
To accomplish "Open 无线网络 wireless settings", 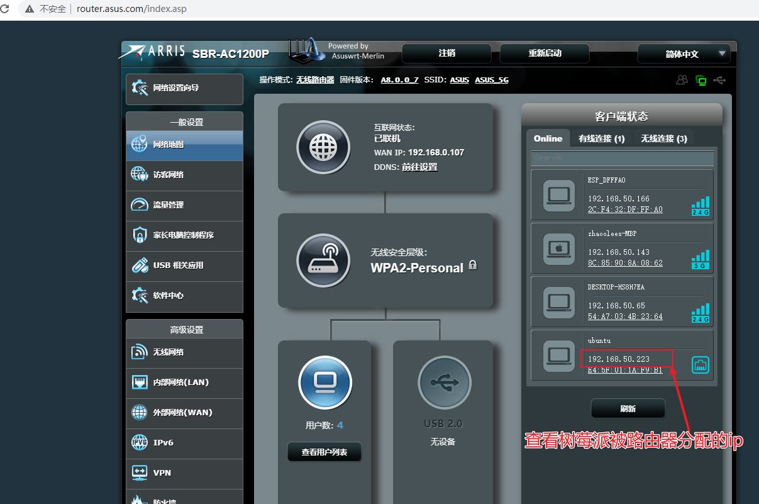I will coord(184,353).
